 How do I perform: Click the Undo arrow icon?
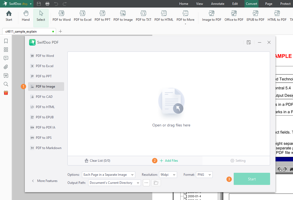pyautogui.click(x=56, y=4)
